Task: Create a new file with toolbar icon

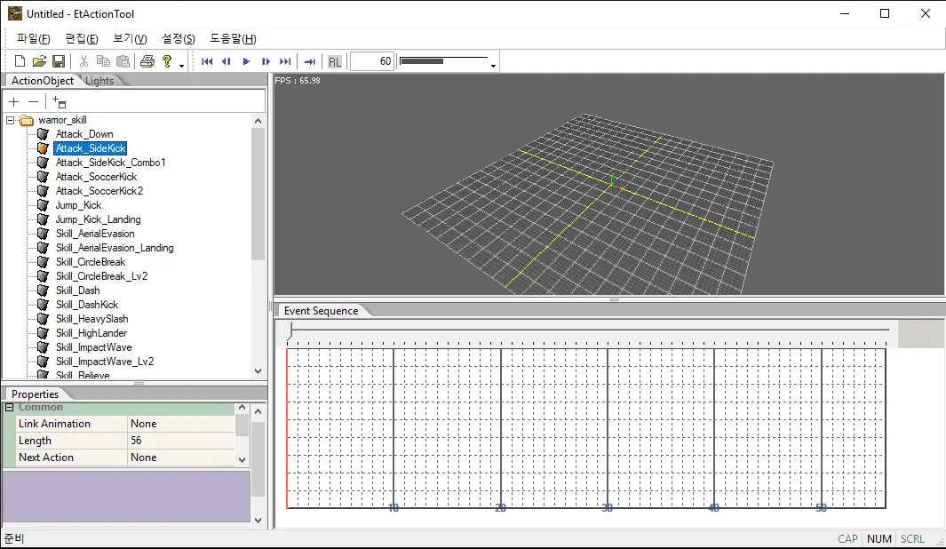Action: [20, 61]
